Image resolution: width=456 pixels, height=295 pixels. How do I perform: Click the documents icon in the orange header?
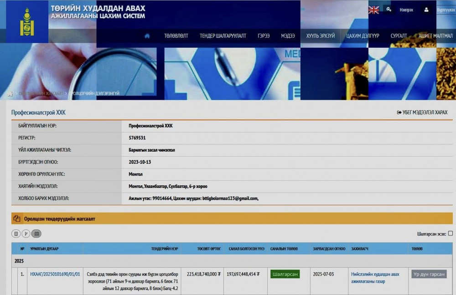coord(17,219)
